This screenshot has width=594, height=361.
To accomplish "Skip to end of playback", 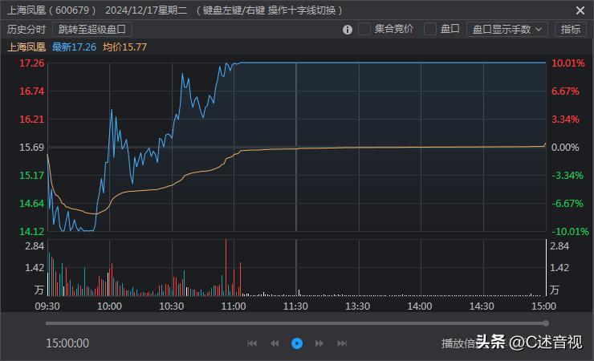I will [x=342, y=343].
